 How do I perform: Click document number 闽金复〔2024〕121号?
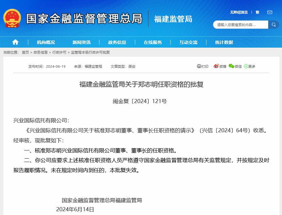140,101
